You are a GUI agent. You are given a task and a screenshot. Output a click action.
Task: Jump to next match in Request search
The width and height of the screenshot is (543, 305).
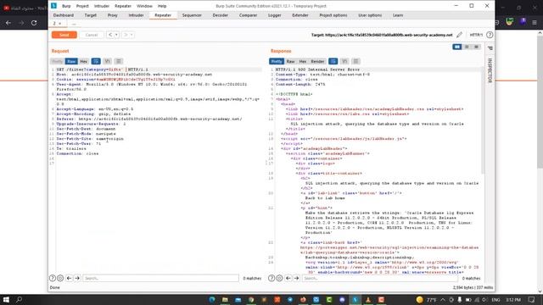tap(77, 278)
